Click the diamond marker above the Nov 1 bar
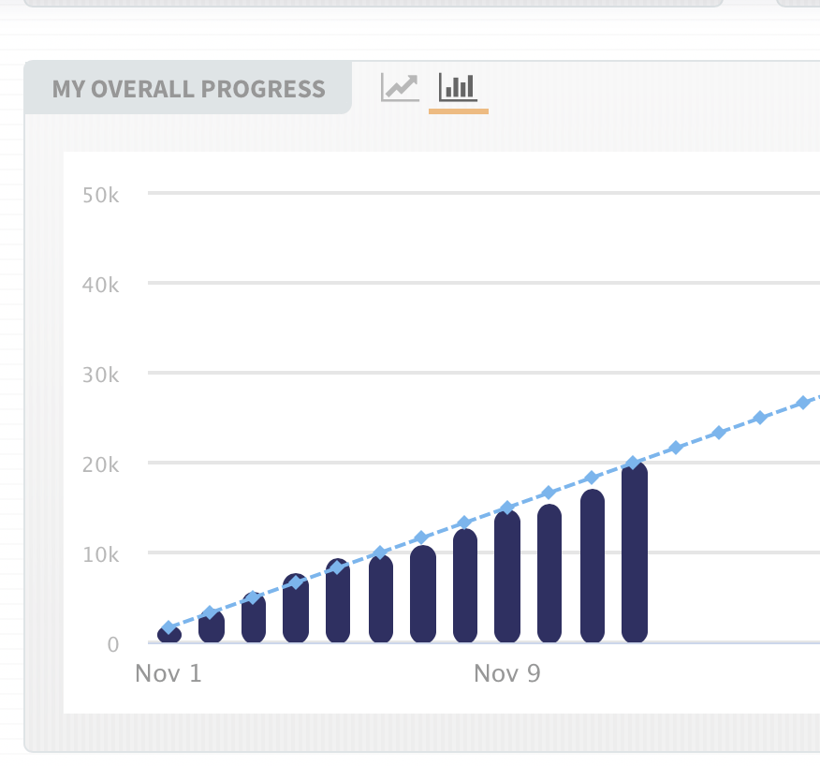This screenshot has width=820, height=766. point(168,627)
